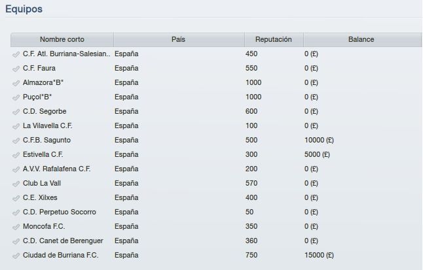Image resolution: width=423 pixels, height=270 pixels.
Task: Sort by Nombre corto column header
Action: click(62, 40)
